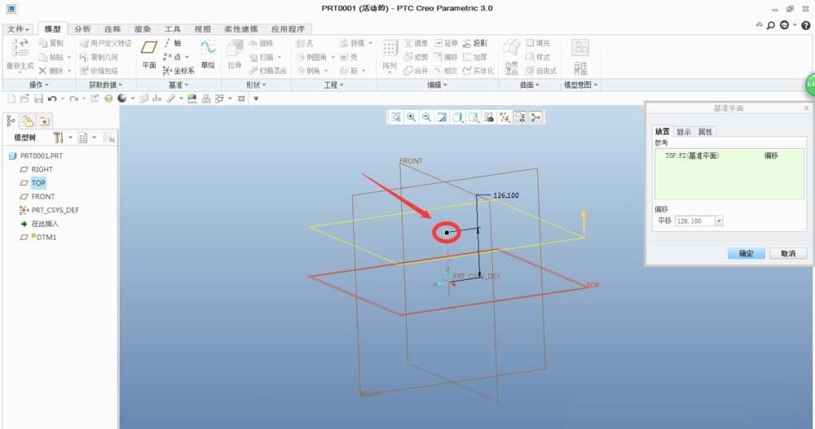The height and width of the screenshot is (429, 815).
Task: Click the help question mark icon
Action: [x=806, y=25]
